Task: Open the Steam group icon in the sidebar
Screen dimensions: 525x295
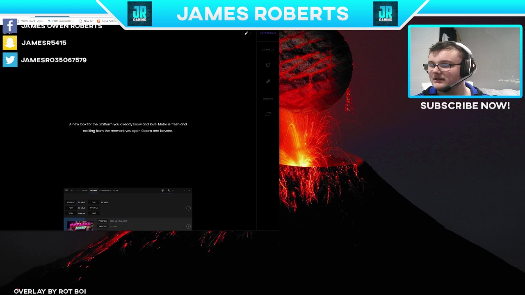Action: click(268, 81)
